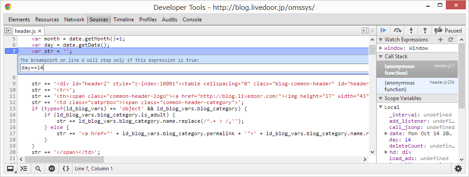This screenshot has height=177, width=469.
Task: Click the Chrome icon in title bar
Action: 8,7
